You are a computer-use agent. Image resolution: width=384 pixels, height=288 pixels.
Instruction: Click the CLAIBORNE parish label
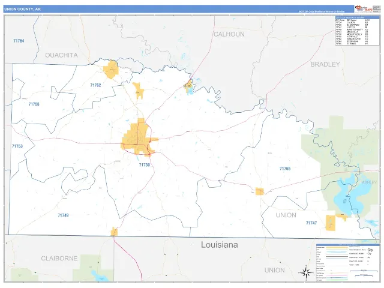[x=59, y=259]
